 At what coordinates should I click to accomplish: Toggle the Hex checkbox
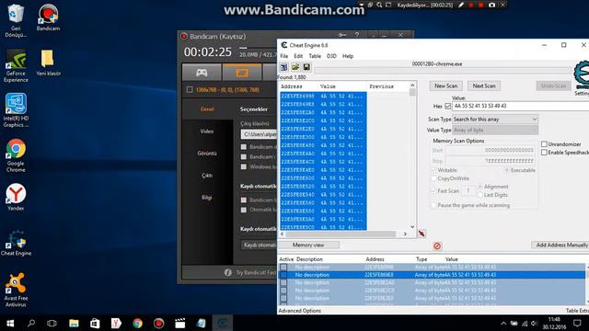click(x=448, y=107)
